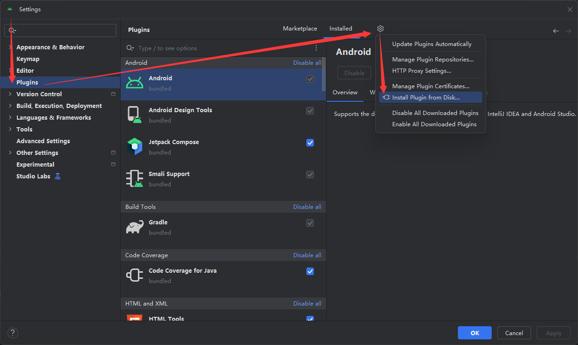Close the Settings dialog window

pos(570,9)
